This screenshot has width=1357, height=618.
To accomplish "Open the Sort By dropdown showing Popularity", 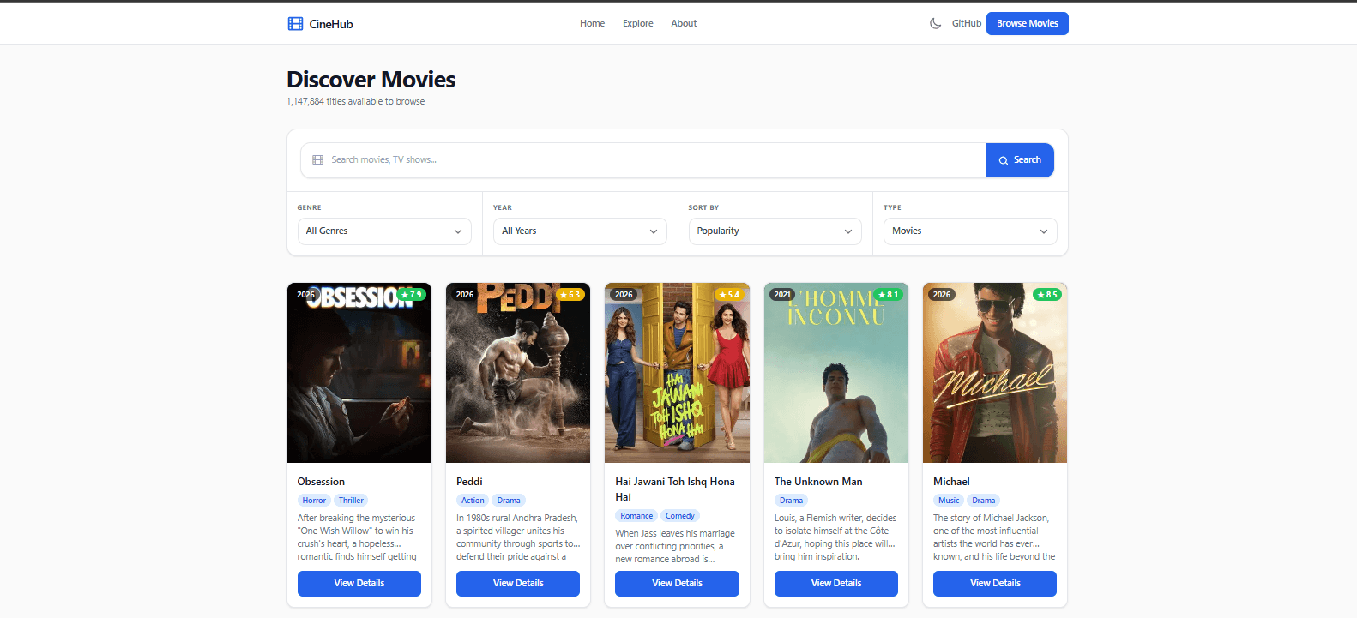I will coord(775,231).
